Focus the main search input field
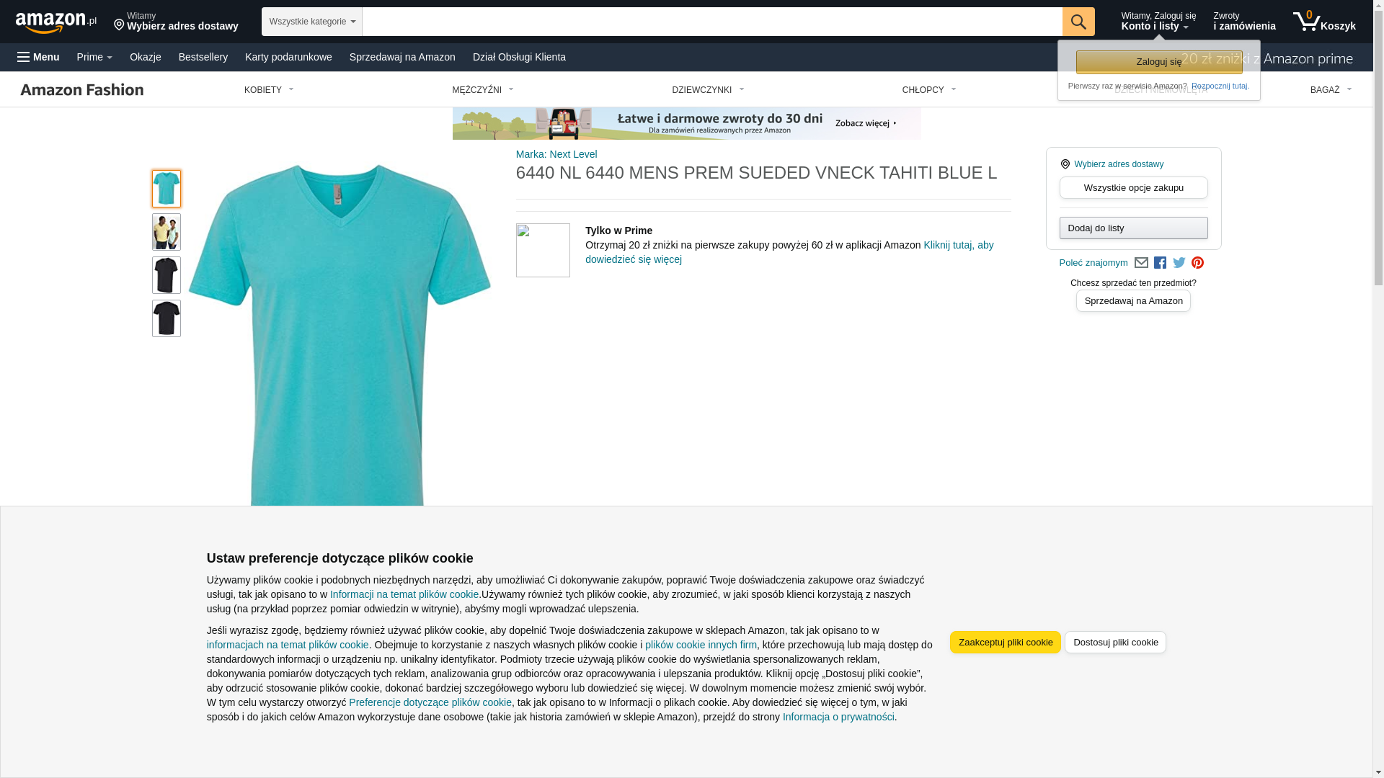 click(712, 22)
